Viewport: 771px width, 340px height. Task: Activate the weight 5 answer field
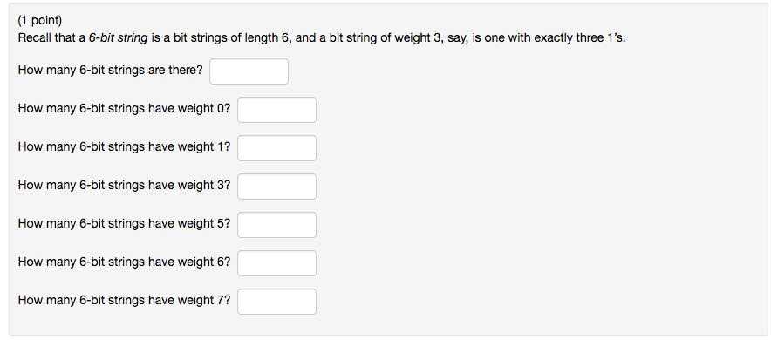pos(276,225)
